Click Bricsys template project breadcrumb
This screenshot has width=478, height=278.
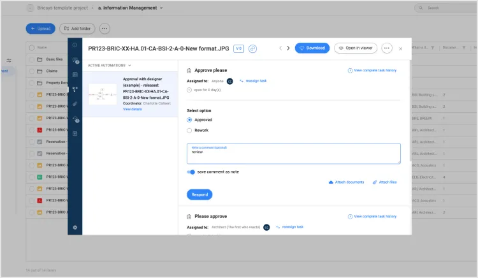(x=62, y=8)
